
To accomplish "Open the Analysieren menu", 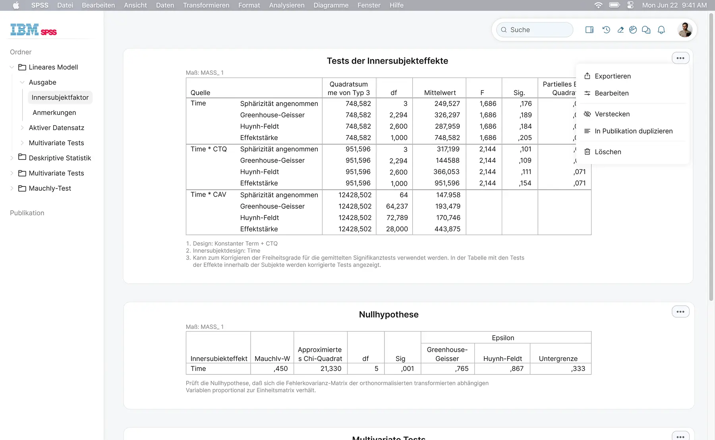I will click(287, 5).
